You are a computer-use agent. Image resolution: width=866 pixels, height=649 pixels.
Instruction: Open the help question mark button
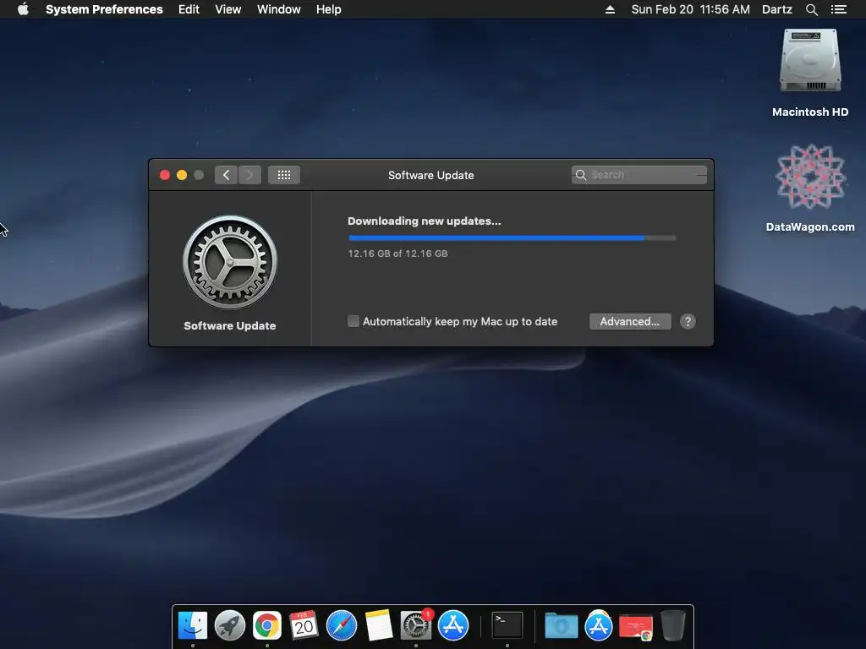point(688,322)
